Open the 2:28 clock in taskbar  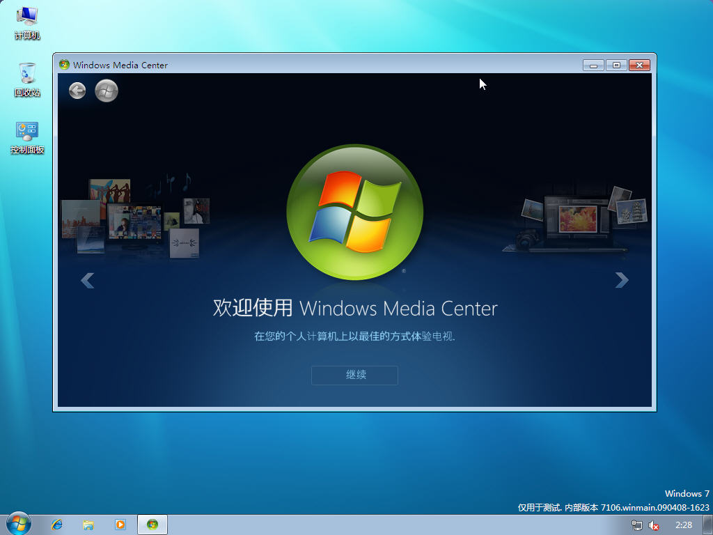coord(684,525)
